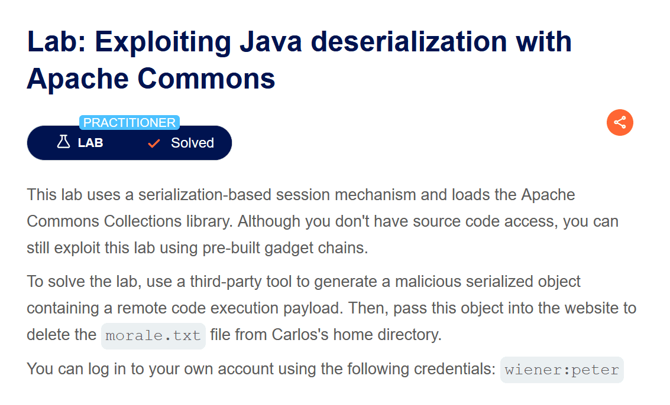Select the light blue PRACTITIONER swatch
Screen dimensions: 670x405
tap(130, 122)
